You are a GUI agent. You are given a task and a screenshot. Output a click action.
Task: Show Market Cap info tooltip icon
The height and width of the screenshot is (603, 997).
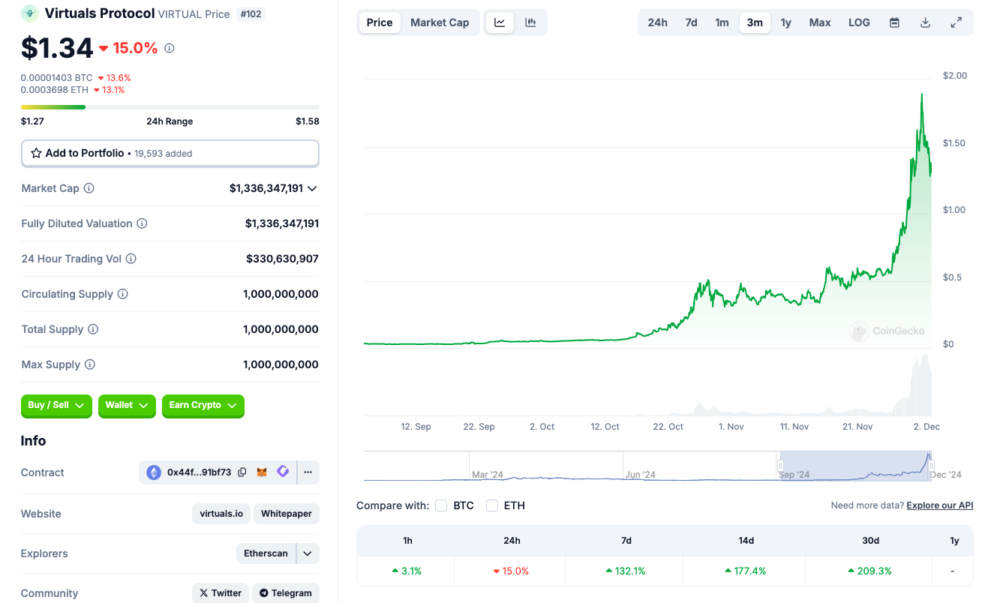[89, 188]
